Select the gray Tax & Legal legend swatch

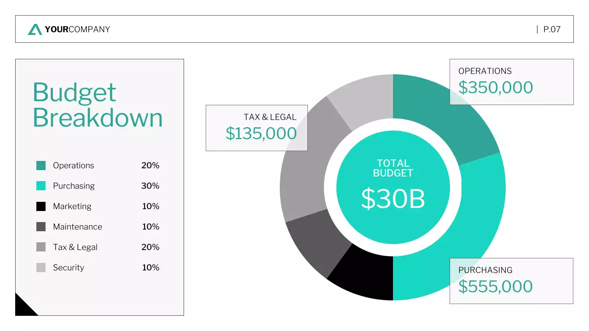click(40, 247)
